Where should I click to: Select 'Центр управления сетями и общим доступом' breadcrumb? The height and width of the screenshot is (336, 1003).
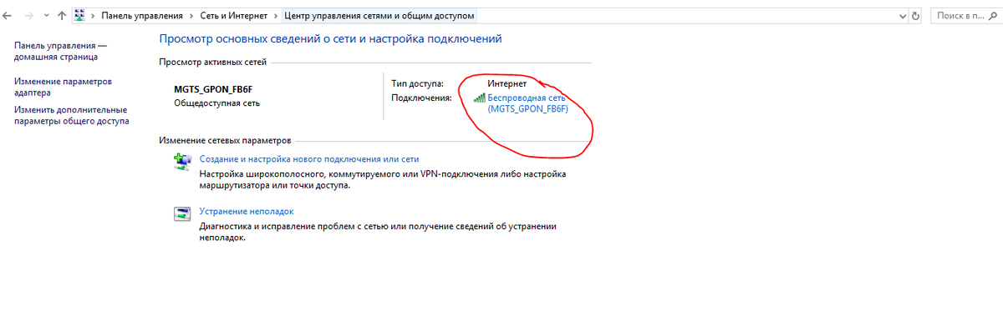pyautogui.click(x=381, y=16)
